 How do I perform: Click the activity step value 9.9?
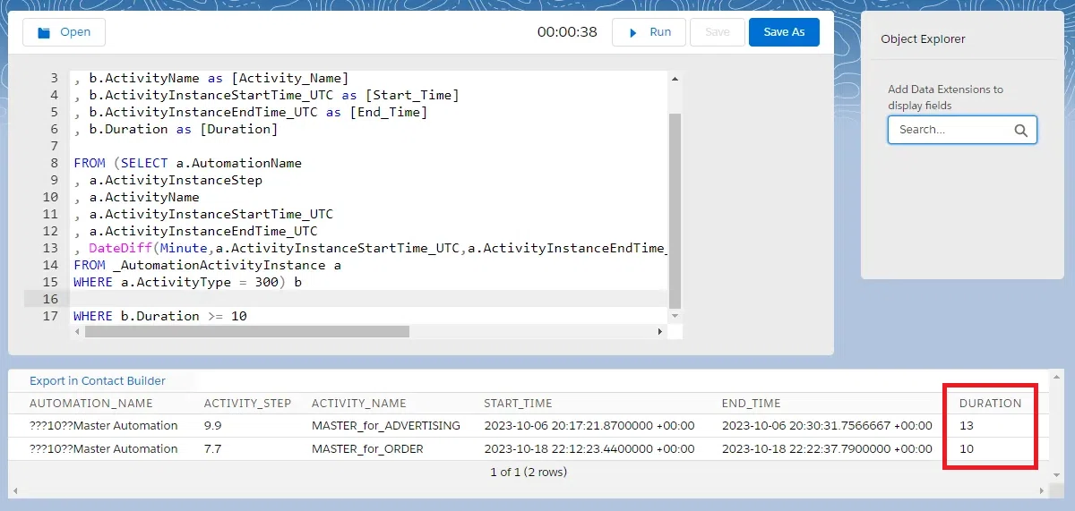(x=213, y=426)
